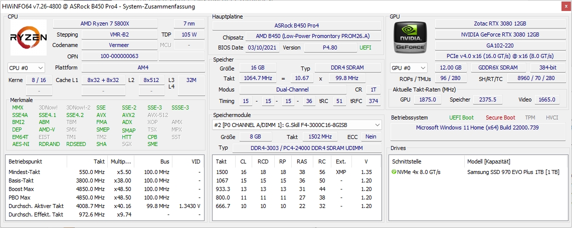Open the GPU #0 selector dropdown
The image size is (572, 228).
[409, 68]
